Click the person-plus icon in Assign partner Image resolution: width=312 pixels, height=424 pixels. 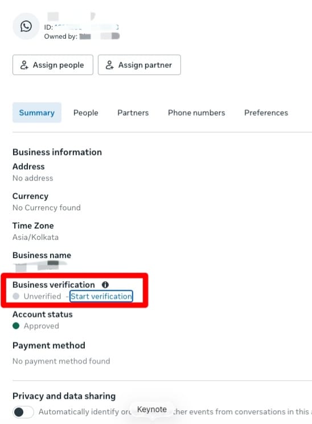click(110, 65)
